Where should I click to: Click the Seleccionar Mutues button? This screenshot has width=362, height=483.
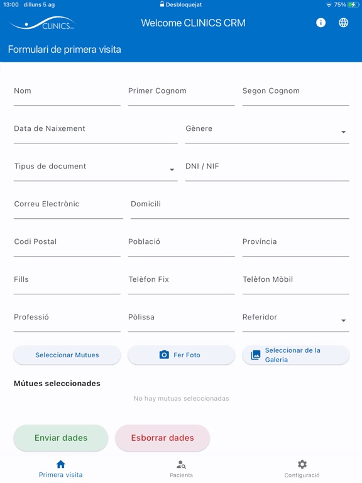click(67, 355)
